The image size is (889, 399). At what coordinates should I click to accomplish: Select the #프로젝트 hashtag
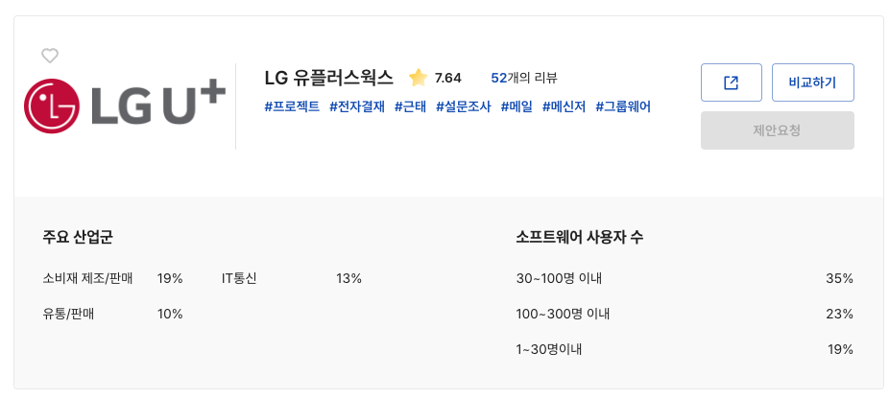tap(292, 106)
